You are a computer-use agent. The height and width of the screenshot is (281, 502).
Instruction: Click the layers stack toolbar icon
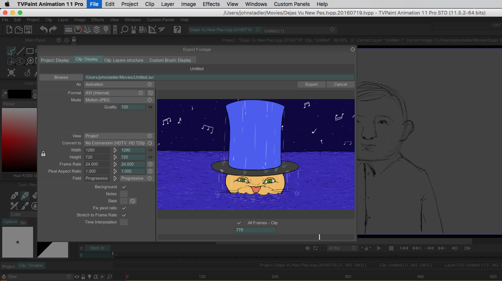click(x=96, y=29)
